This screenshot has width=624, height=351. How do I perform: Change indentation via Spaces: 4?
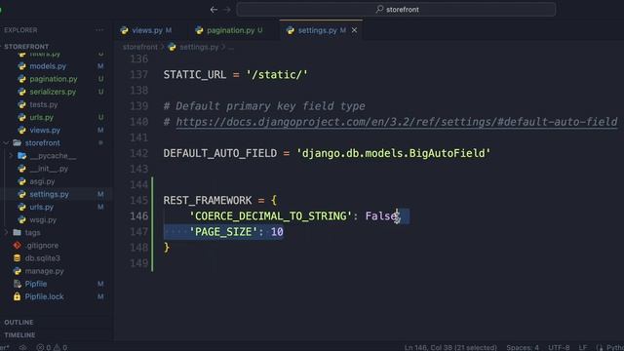(523, 347)
